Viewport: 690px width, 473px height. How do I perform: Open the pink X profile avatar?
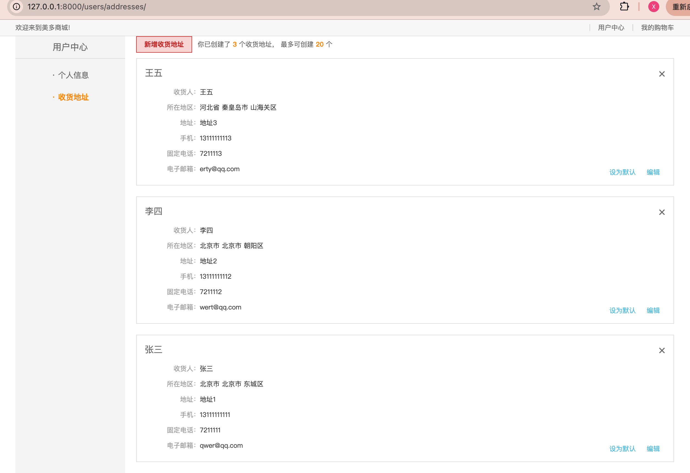653,7
